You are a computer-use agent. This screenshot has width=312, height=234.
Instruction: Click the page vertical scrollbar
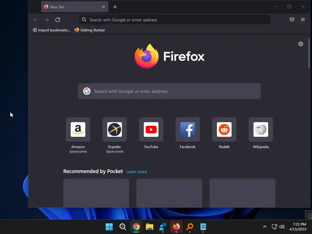[x=309, y=53]
